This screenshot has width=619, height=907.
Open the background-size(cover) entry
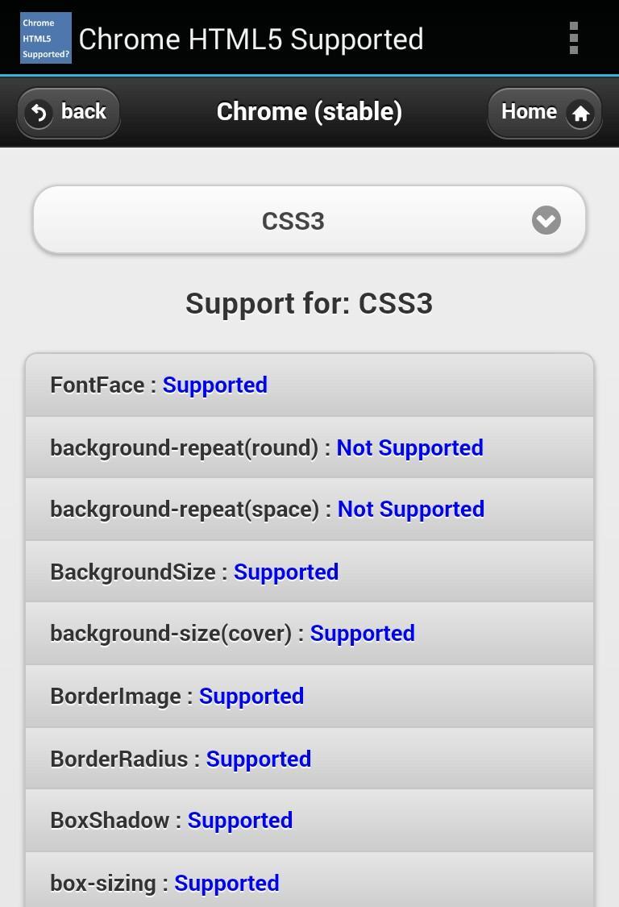pyautogui.click(x=309, y=634)
